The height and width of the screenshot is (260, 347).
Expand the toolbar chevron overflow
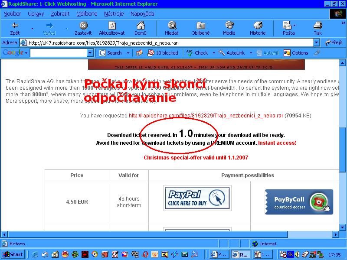[x=343, y=23]
